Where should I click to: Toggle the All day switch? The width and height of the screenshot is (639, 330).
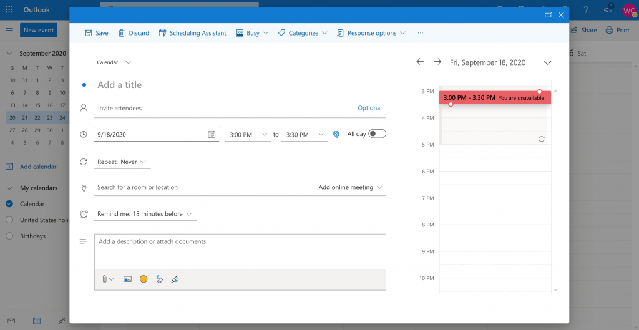point(377,133)
